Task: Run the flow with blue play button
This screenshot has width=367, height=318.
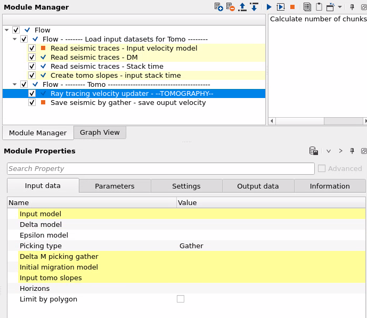Action: [269, 7]
